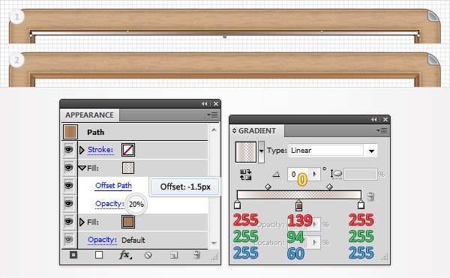
Task: Hide the Stroke attribute's eye icon
Action: click(x=68, y=150)
